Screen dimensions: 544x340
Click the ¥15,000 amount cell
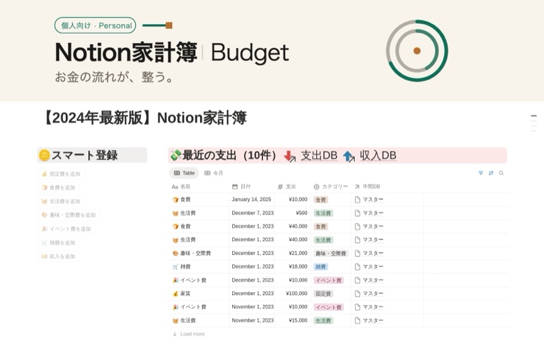(293, 321)
